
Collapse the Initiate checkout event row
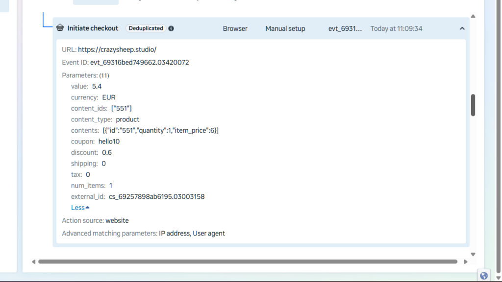(462, 28)
